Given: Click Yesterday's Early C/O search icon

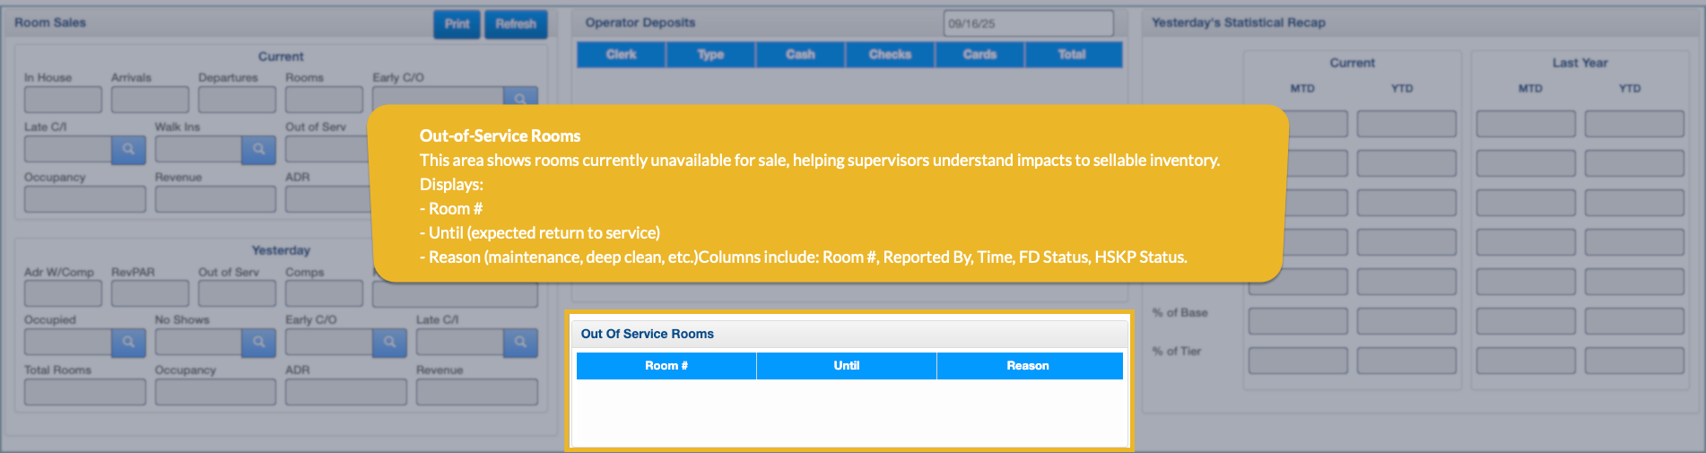Looking at the screenshot, I should pos(389,342).
